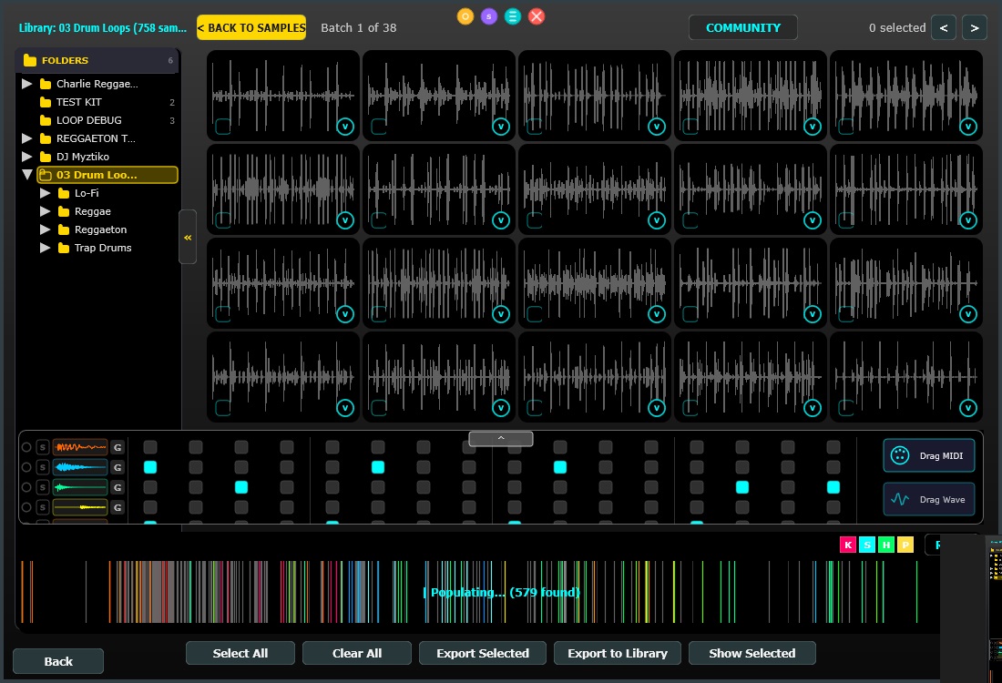
Task: Toggle radio circle on orange sample row
Action: [26, 447]
